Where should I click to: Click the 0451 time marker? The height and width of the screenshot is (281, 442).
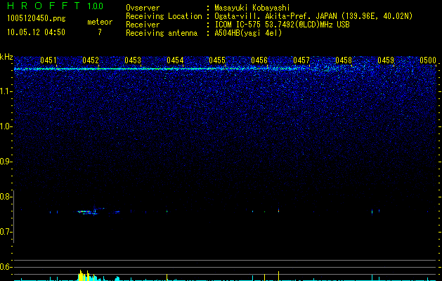click(x=48, y=60)
